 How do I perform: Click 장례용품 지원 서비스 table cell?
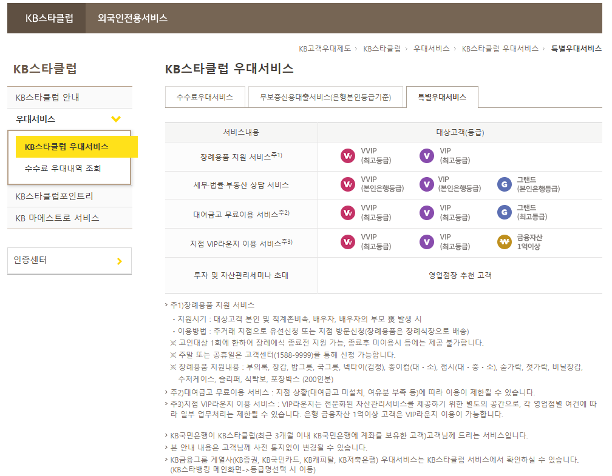pos(241,156)
